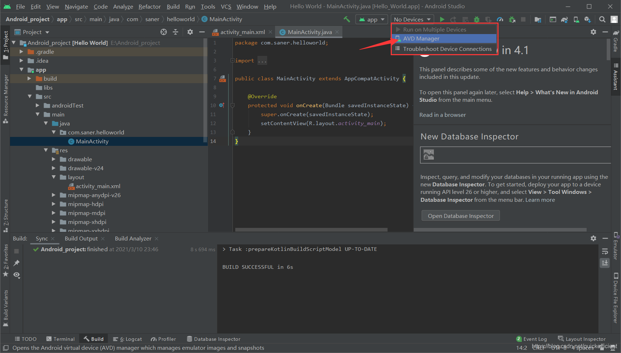Toggle soft-wrap in build output
This screenshot has height=353, width=621.
click(x=605, y=251)
